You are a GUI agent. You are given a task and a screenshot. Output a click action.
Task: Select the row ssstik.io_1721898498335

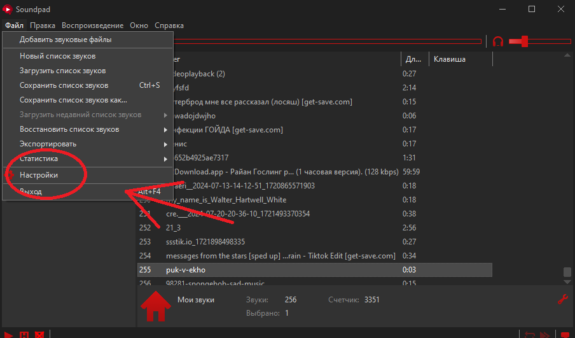point(315,242)
